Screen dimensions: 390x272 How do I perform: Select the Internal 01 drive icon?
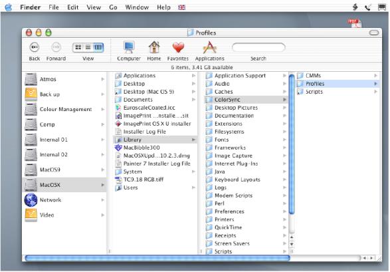31,140
